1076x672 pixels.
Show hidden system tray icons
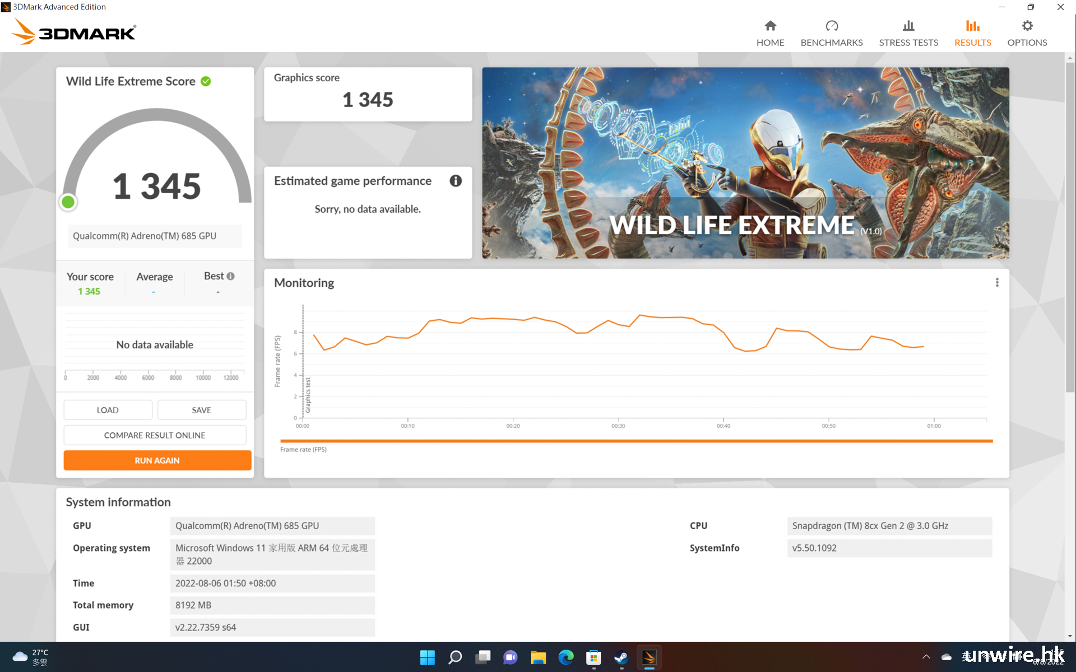point(926,657)
